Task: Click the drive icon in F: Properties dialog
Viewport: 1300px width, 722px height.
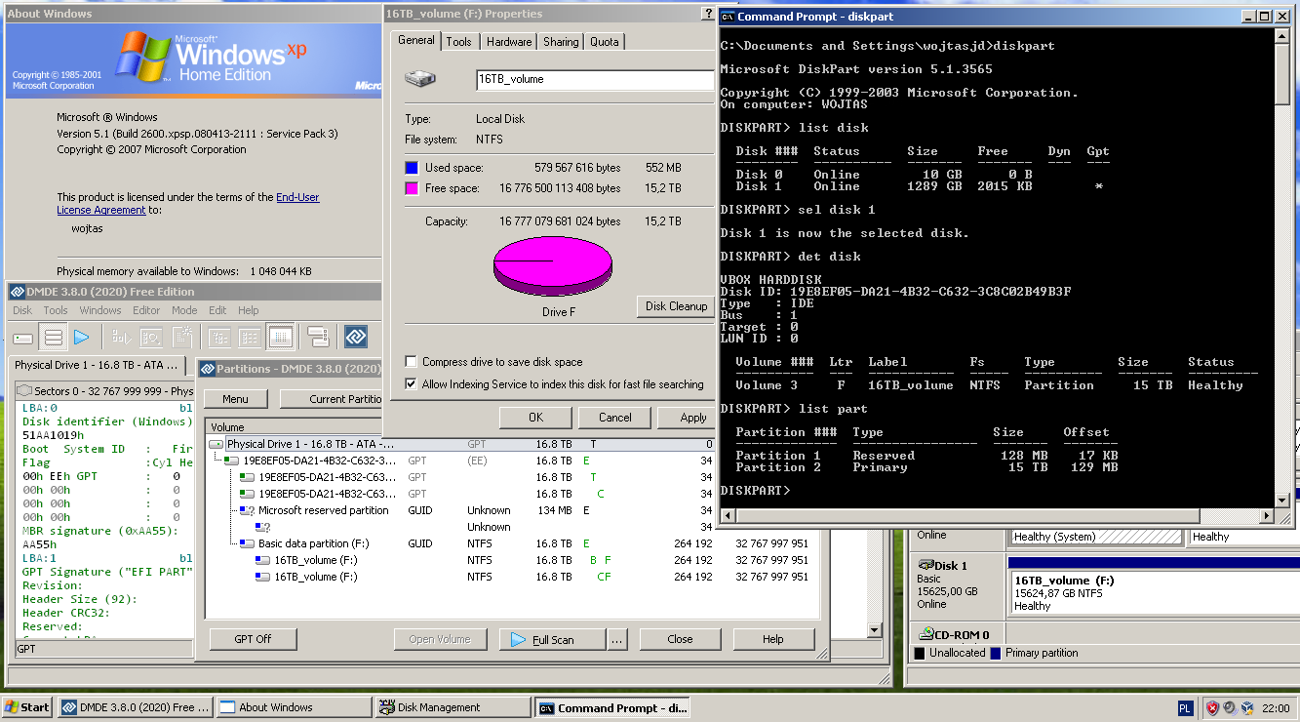Action: tap(420, 79)
